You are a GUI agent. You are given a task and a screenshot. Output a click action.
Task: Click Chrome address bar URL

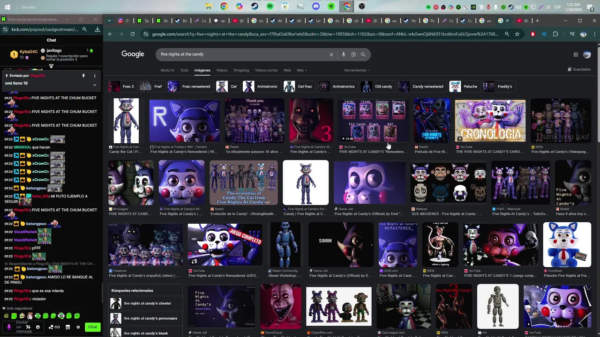(326, 34)
